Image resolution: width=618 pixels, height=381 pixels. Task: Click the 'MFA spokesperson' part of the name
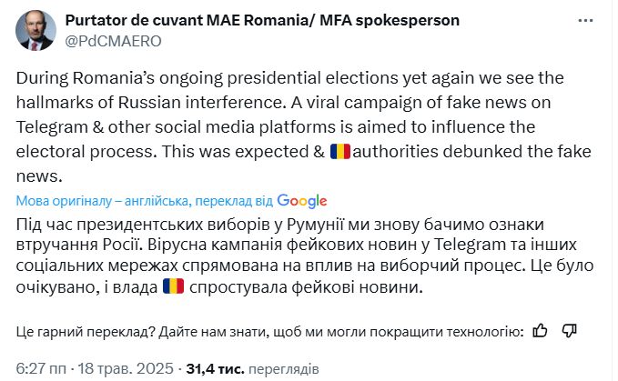click(399, 20)
